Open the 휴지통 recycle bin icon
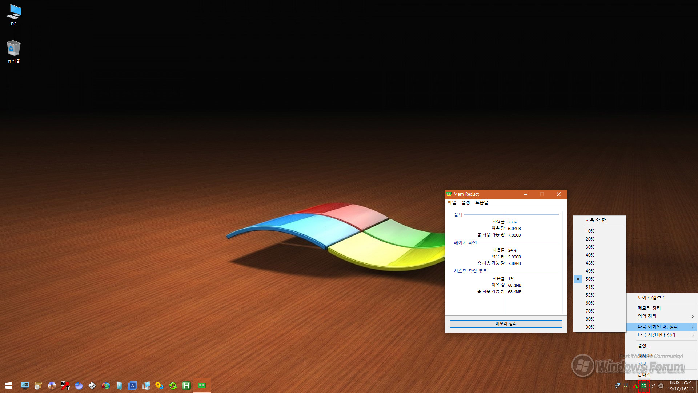 (x=14, y=51)
